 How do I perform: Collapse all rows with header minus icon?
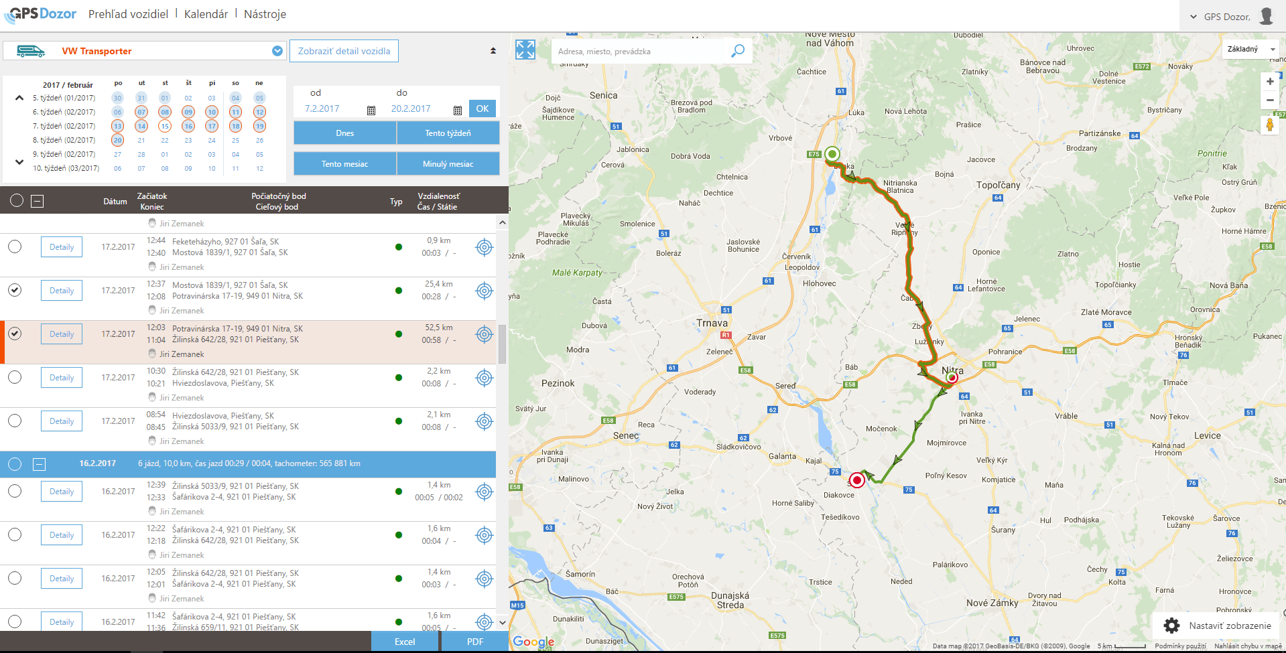[x=38, y=201]
